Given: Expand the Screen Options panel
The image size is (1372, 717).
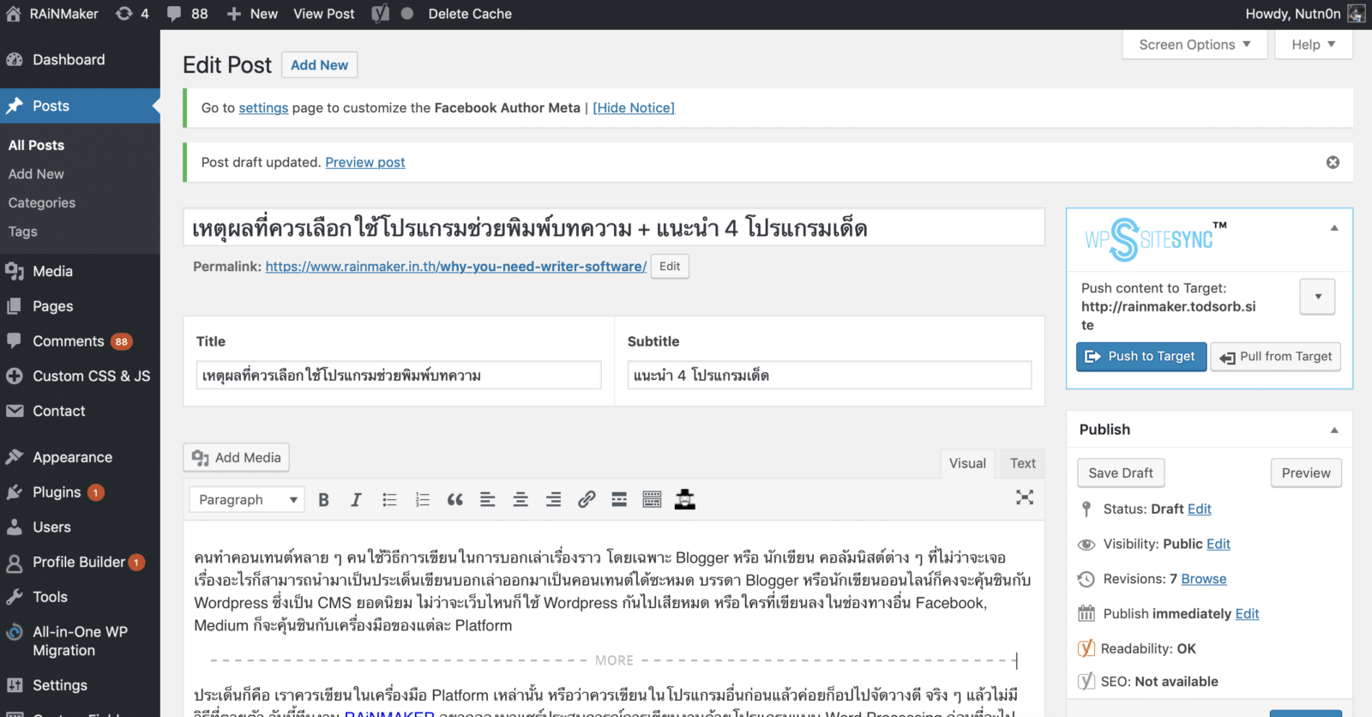Looking at the screenshot, I should 1194,45.
